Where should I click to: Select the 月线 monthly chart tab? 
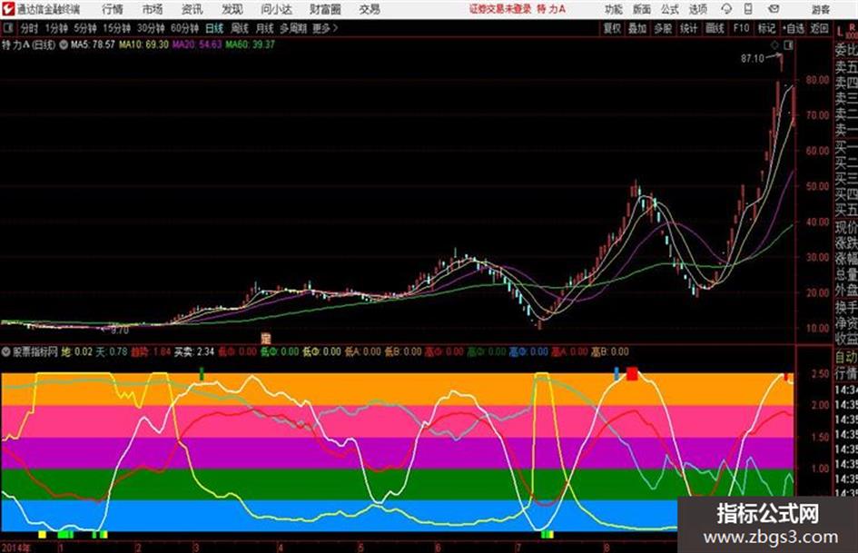point(265,28)
